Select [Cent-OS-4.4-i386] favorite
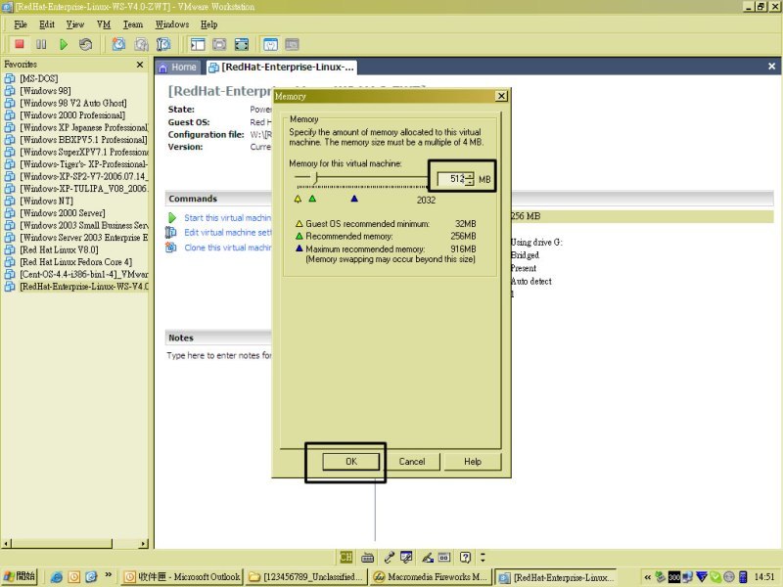Image resolution: width=783 pixels, height=587 pixels. tap(84, 274)
